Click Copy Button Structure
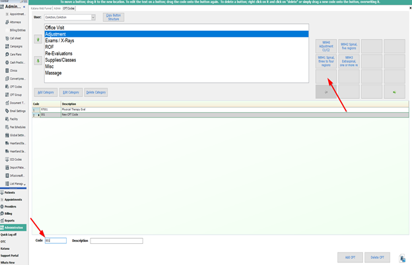This screenshot has width=412, height=265. click(x=114, y=17)
